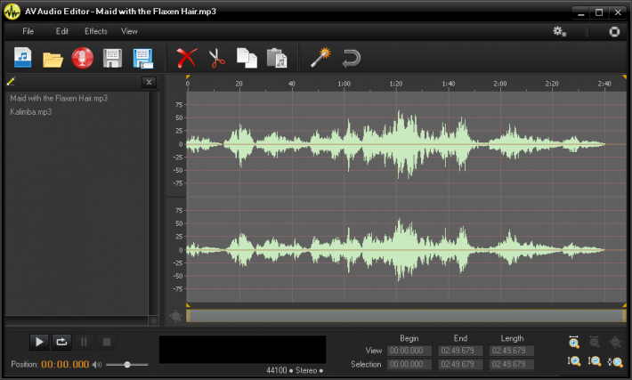Screen dimensions: 632x380
Task: Start recording with red microphone button
Action: pos(83,58)
